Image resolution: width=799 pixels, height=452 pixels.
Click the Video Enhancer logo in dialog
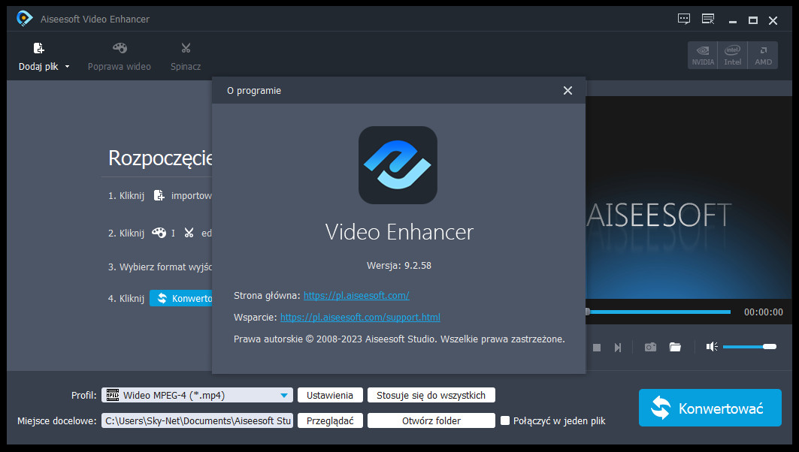coord(398,165)
